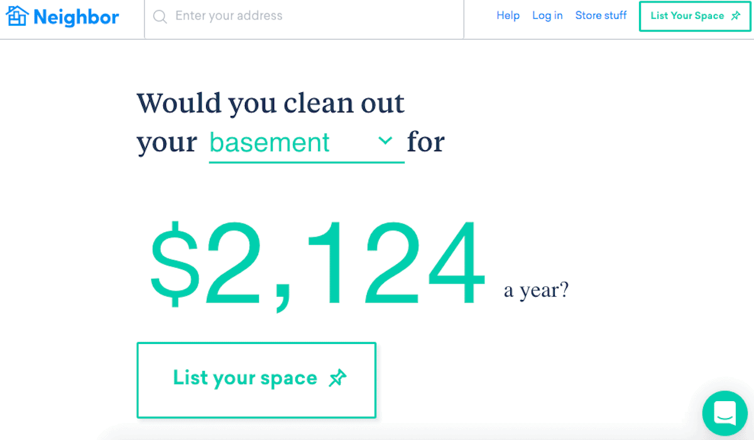Click the List Your Space header button

point(694,16)
